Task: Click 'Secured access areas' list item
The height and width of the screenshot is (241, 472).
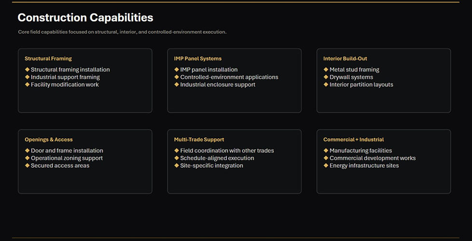Action: 60,165
